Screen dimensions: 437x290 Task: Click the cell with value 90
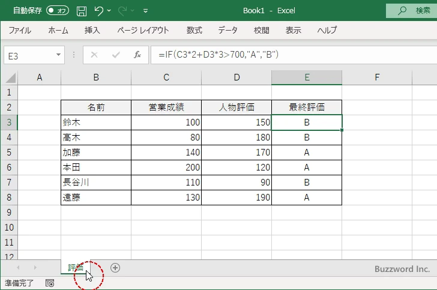tap(237, 183)
